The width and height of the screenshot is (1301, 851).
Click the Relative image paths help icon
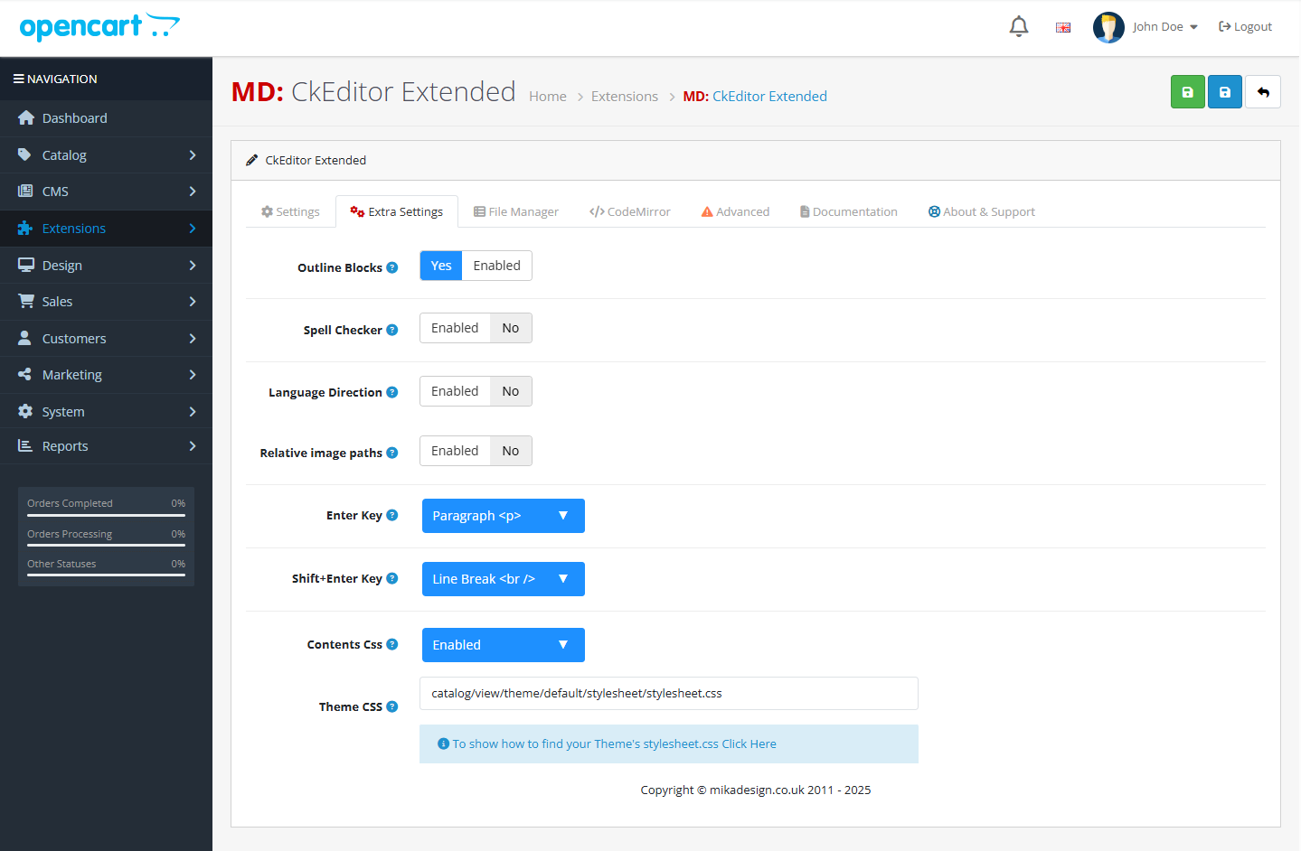coord(392,453)
